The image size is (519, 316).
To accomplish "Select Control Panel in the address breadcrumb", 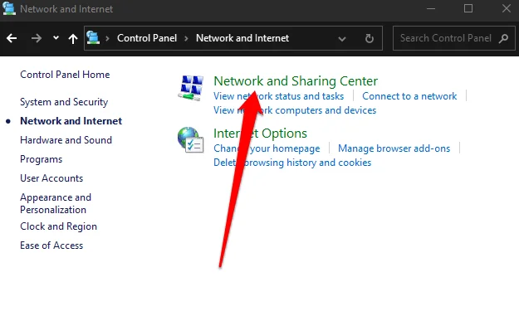I will (x=147, y=38).
